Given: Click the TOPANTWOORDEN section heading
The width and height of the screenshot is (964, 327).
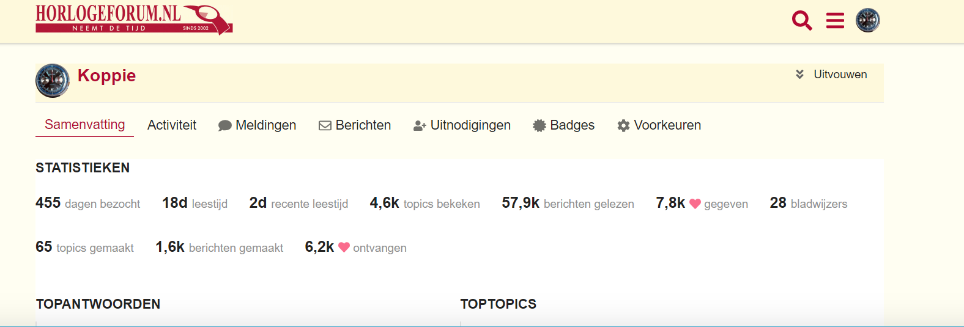Looking at the screenshot, I should pyautogui.click(x=98, y=304).
